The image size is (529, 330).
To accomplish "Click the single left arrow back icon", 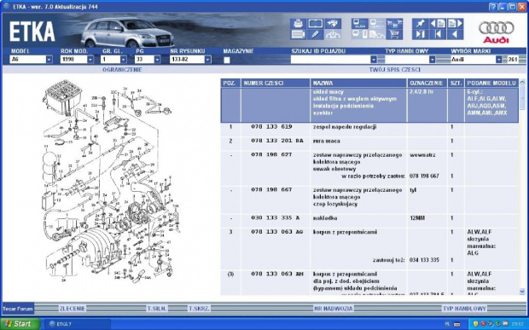I will tap(455, 34).
